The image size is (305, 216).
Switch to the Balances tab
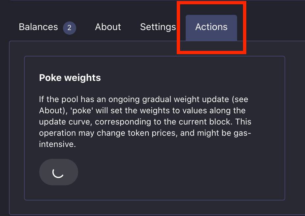coord(38,27)
